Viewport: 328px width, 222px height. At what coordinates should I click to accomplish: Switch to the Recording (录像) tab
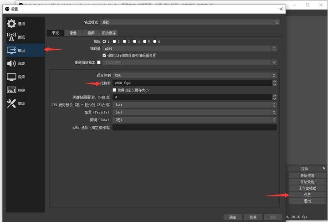(x=73, y=33)
